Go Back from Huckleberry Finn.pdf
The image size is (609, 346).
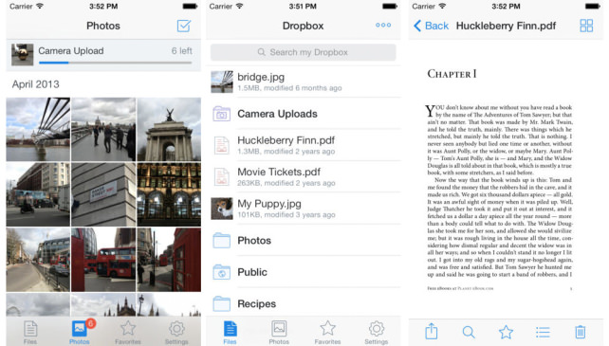tap(431, 26)
